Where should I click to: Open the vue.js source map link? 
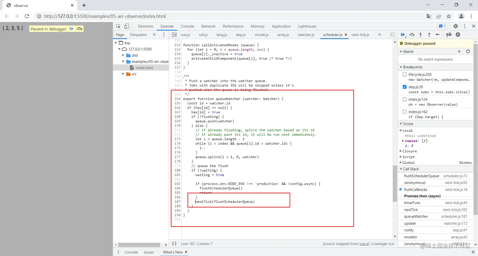[364, 244]
